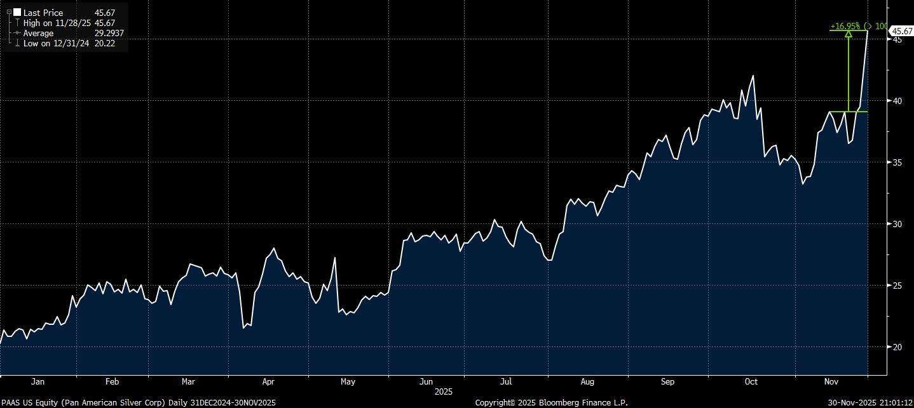Click the Low marker icon in legend
The image size is (914, 408).
(16, 43)
